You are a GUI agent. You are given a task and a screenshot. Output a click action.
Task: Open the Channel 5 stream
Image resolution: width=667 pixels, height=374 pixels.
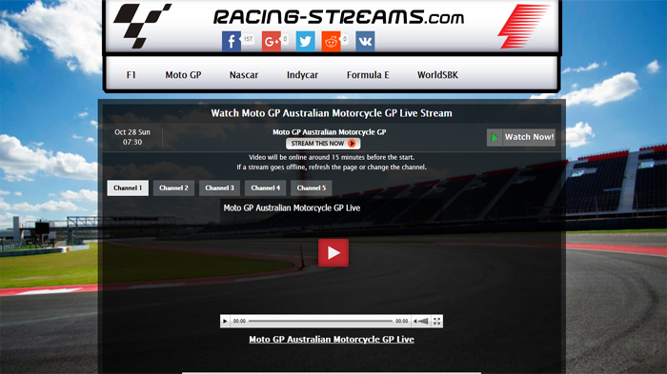tap(312, 187)
